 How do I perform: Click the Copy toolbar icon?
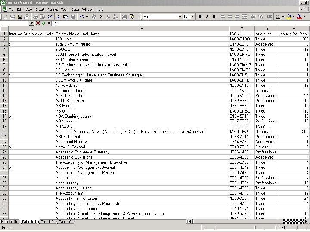pos(65,17)
